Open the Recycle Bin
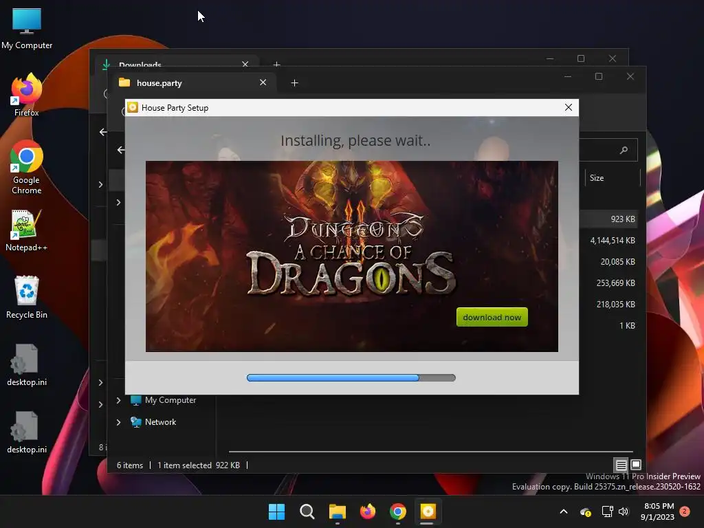 tap(27, 297)
